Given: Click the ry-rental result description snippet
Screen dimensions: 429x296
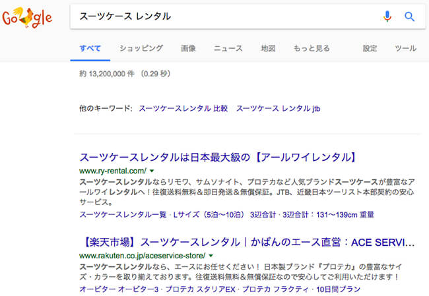Looking at the screenshot, I should [247, 192].
